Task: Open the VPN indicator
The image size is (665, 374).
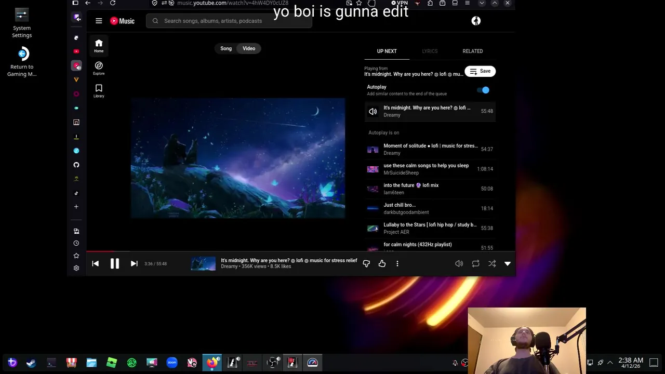Action: point(400,3)
